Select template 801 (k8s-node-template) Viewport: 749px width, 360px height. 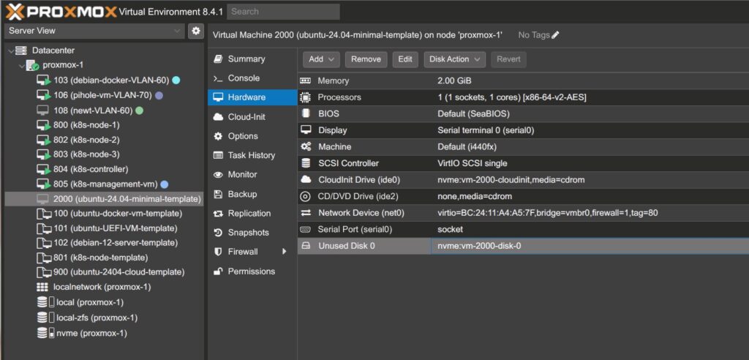104,258
